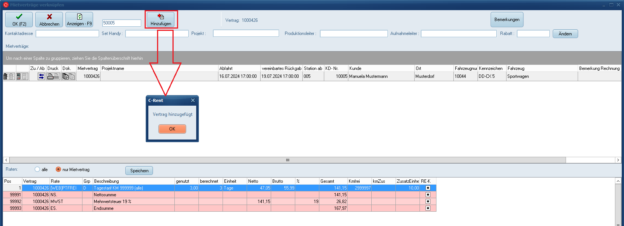The width and height of the screenshot is (624, 226).
Task: Click the OK (F2) green checkmark button
Action: pos(19,20)
